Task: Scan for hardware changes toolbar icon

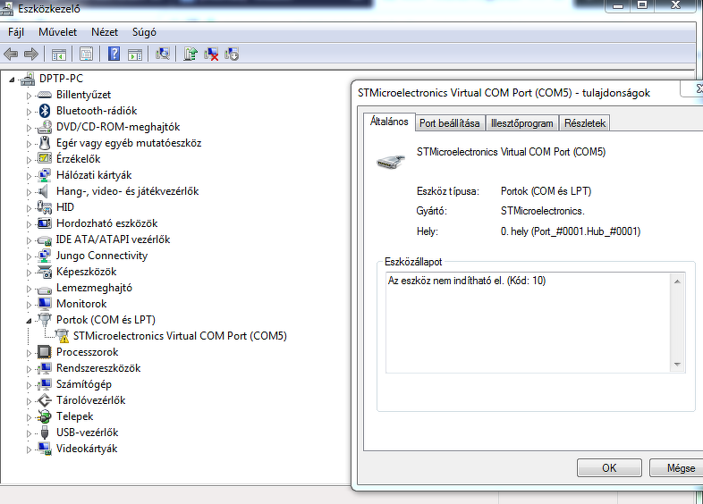Action: pyautogui.click(x=162, y=55)
